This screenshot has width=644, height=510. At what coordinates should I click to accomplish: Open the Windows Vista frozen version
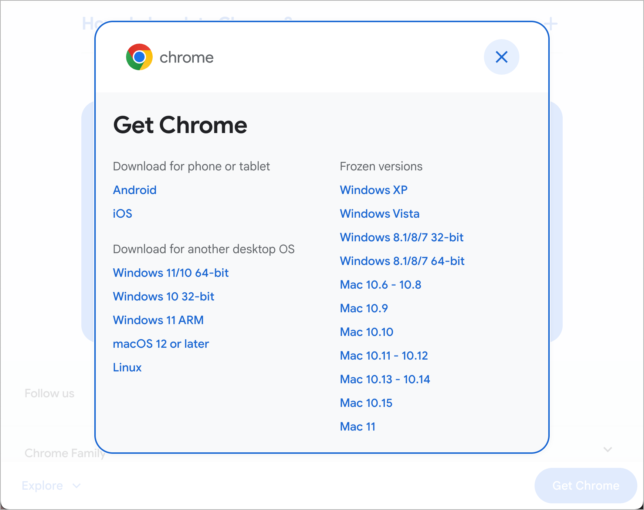pyautogui.click(x=380, y=213)
